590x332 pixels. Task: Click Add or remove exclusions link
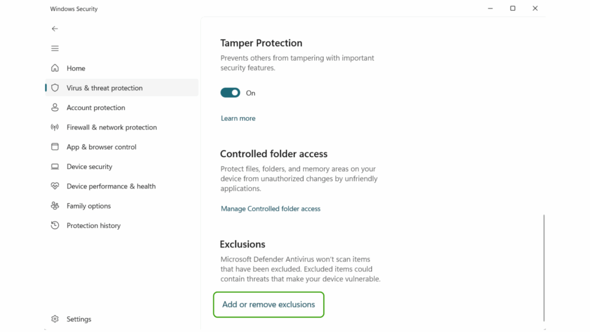coord(268,304)
